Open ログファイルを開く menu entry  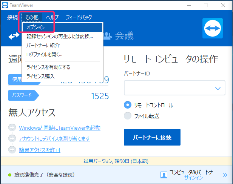coord(62,54)
